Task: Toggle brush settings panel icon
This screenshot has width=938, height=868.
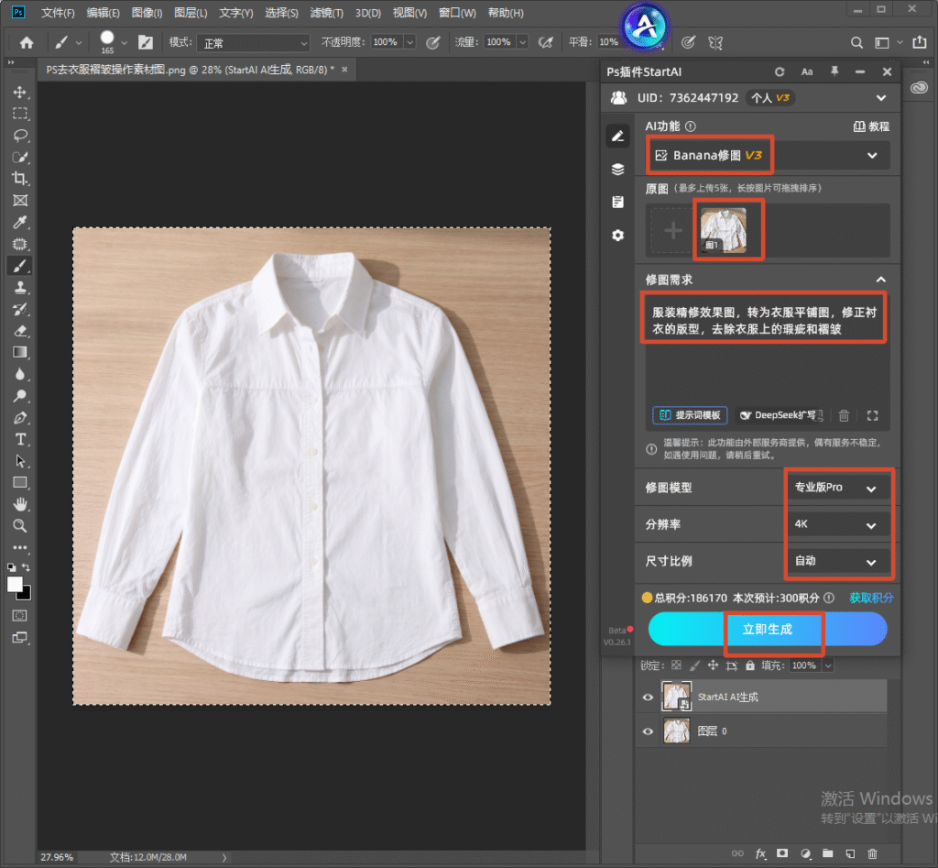Action: tap(146, 42)
